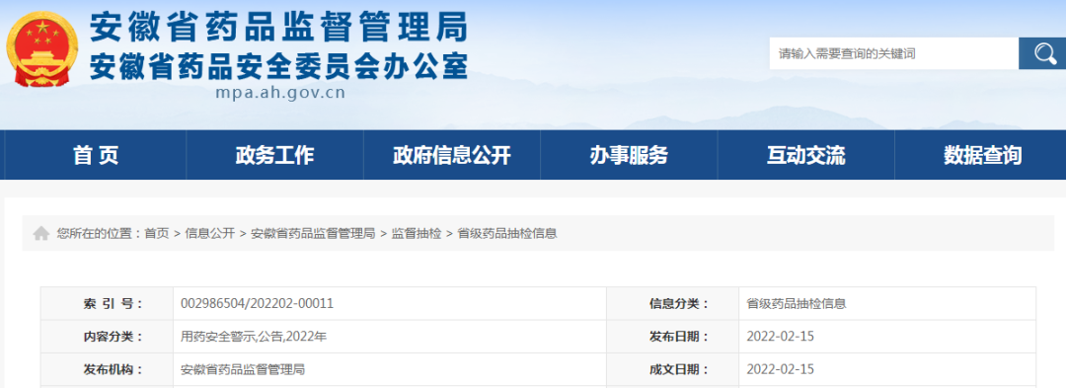This screenshot has width=1066, height=388.
Task: Open 监督抽检 breadcrumb link
Action: (417, 234)
